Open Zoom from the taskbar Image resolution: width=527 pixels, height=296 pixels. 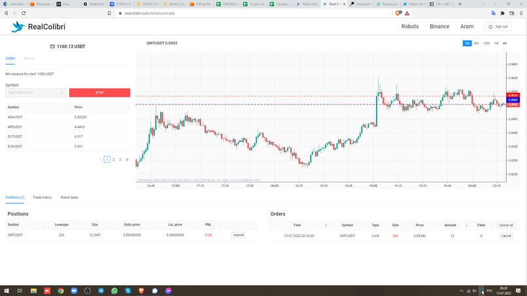[74, 291]
